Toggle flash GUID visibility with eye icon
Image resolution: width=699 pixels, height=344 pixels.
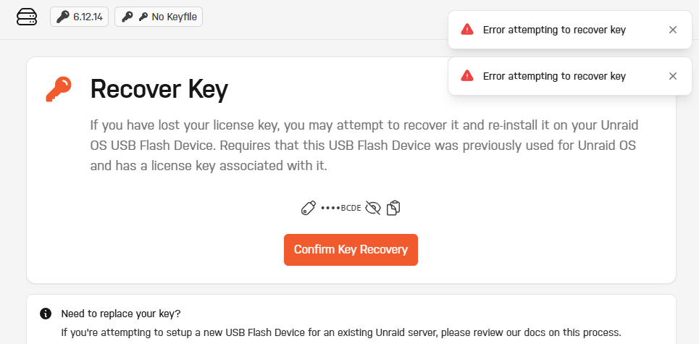[x=373, y=208]
